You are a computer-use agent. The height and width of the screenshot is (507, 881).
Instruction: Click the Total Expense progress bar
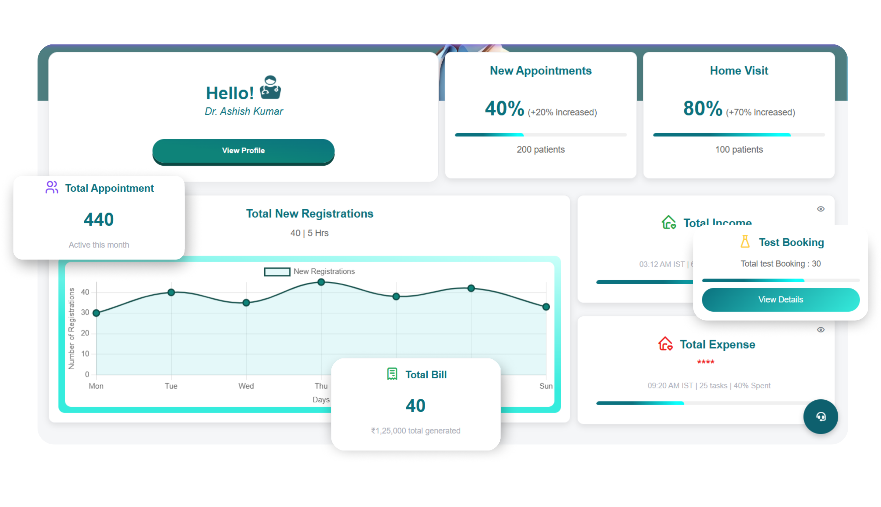[705, 403]
